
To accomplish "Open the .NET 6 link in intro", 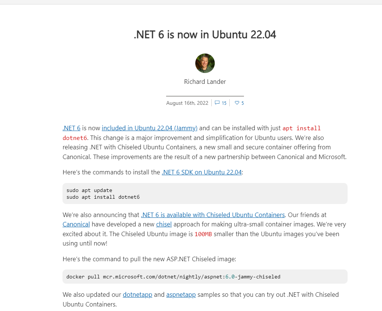I will (71, 128).
